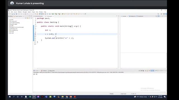Expand the person_detail project node
The height and width of the screenshot is (100, 179).
click(x=9, y=24)
